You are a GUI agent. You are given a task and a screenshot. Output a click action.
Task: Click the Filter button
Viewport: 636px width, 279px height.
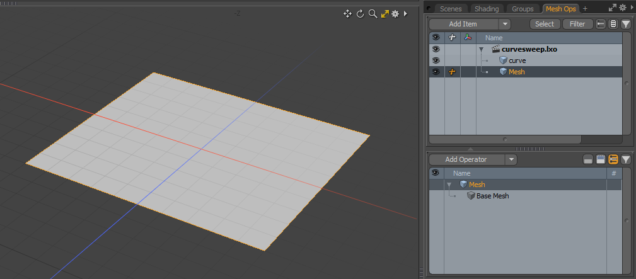coord(577,24)
